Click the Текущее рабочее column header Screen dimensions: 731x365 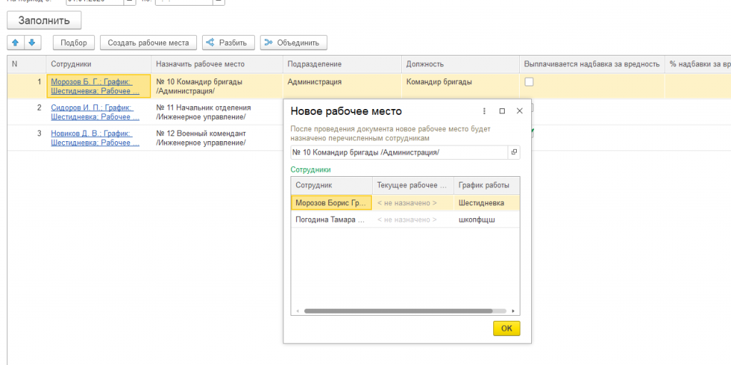413,185
